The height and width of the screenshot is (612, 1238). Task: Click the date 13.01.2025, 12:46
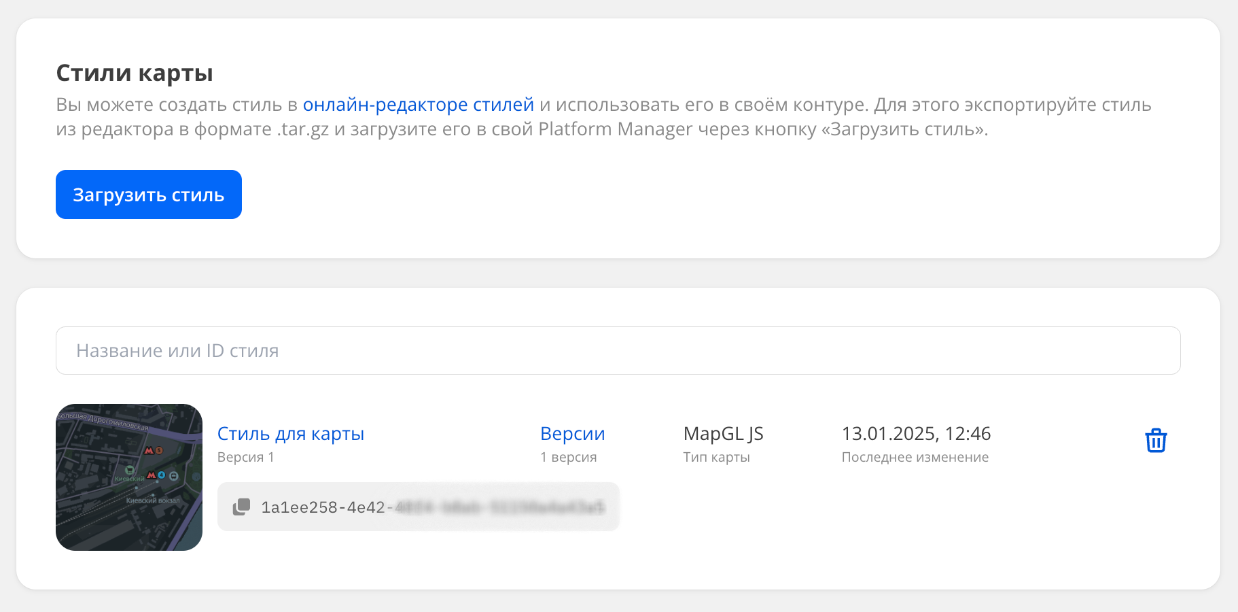tap(916, 434)
